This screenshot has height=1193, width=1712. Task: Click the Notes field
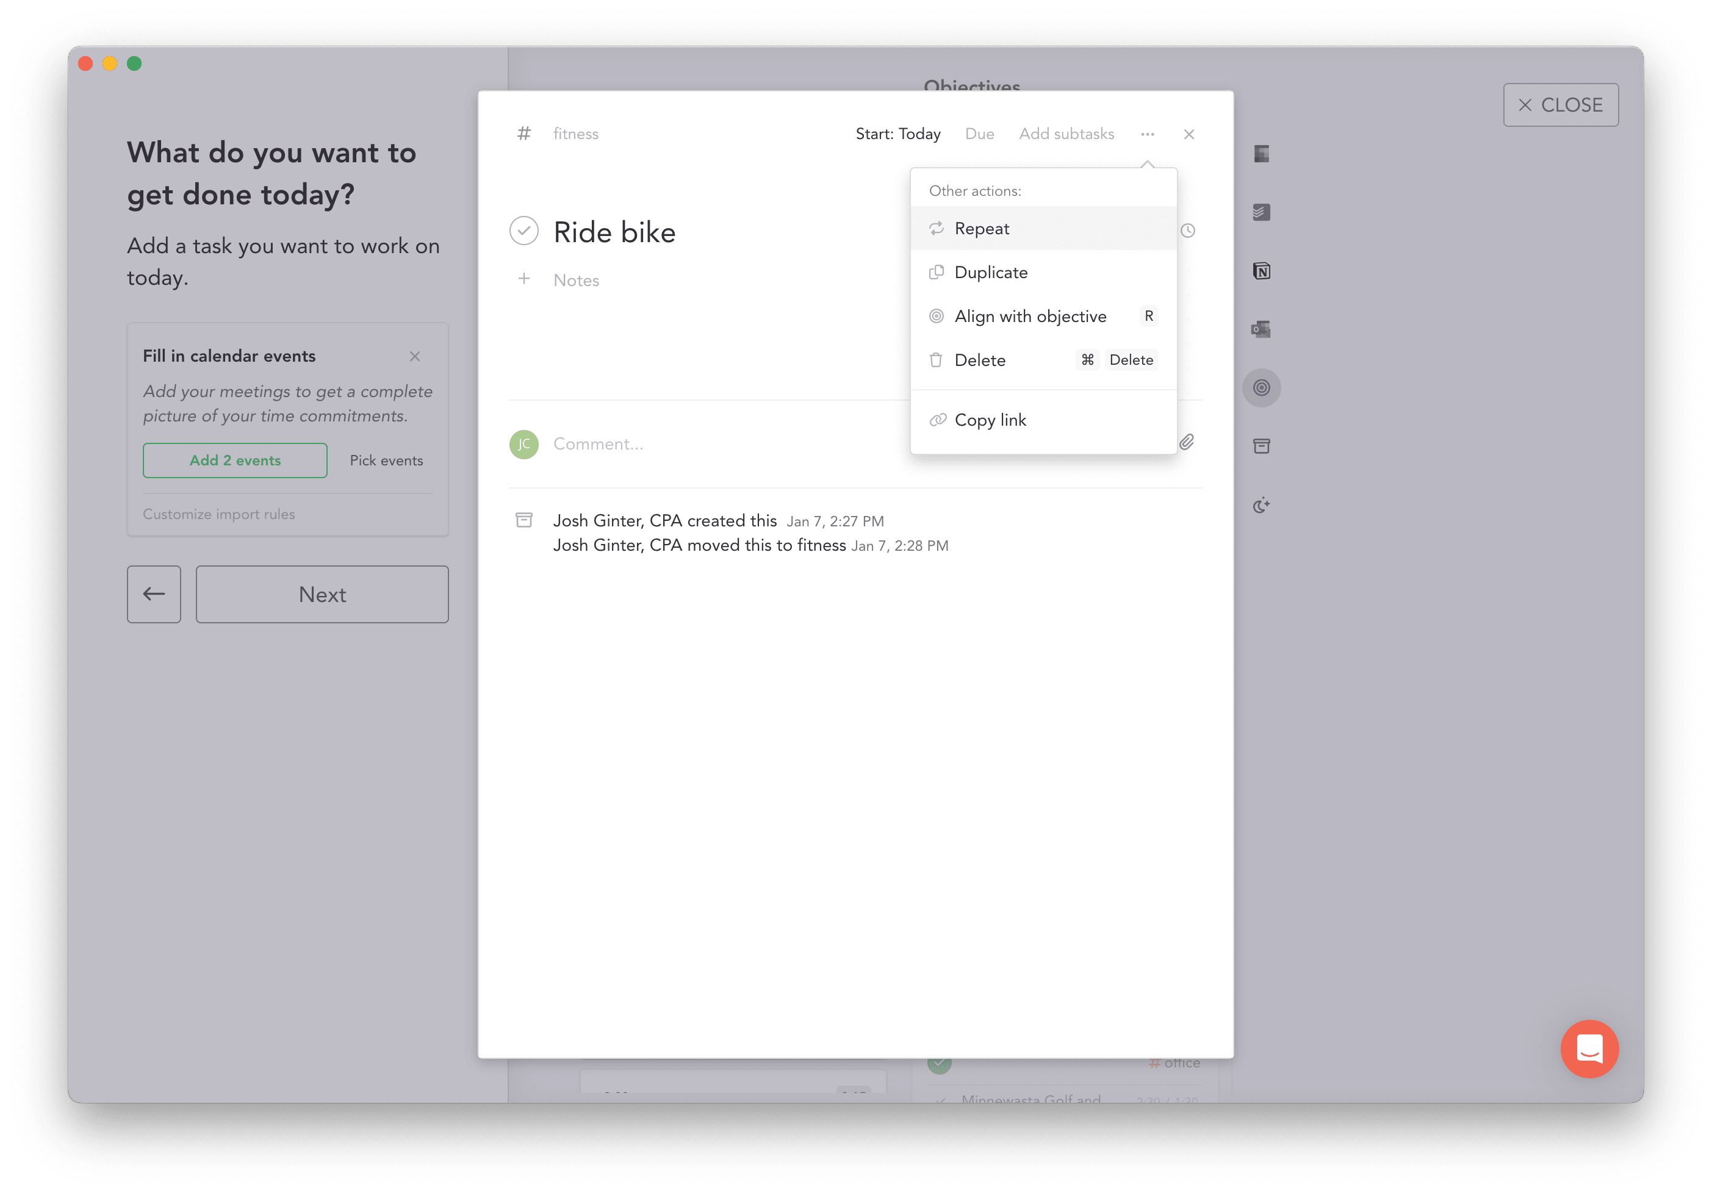tap(577, 281)
